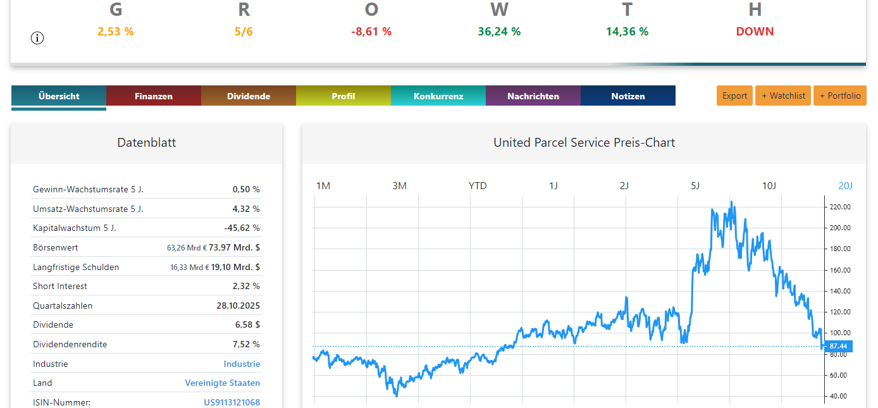Click the 160.00 price axis label
878x408 pixels.
point(839,270)
